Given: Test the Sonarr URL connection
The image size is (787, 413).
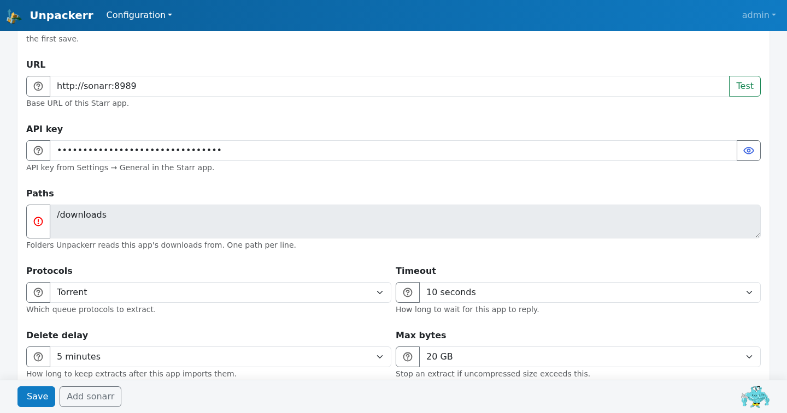Looking at the screenshot, I should (x=745, y=86).
